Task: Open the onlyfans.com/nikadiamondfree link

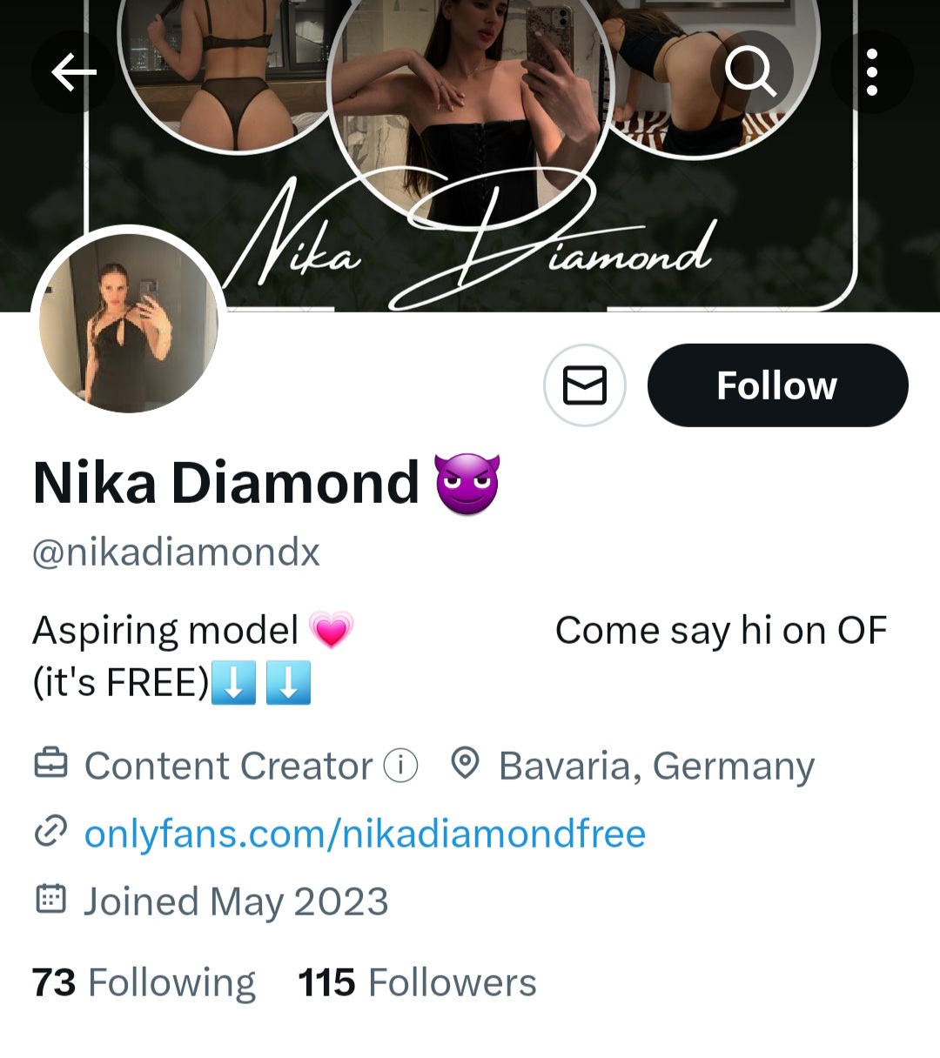Action: click(x=365, y=834)
